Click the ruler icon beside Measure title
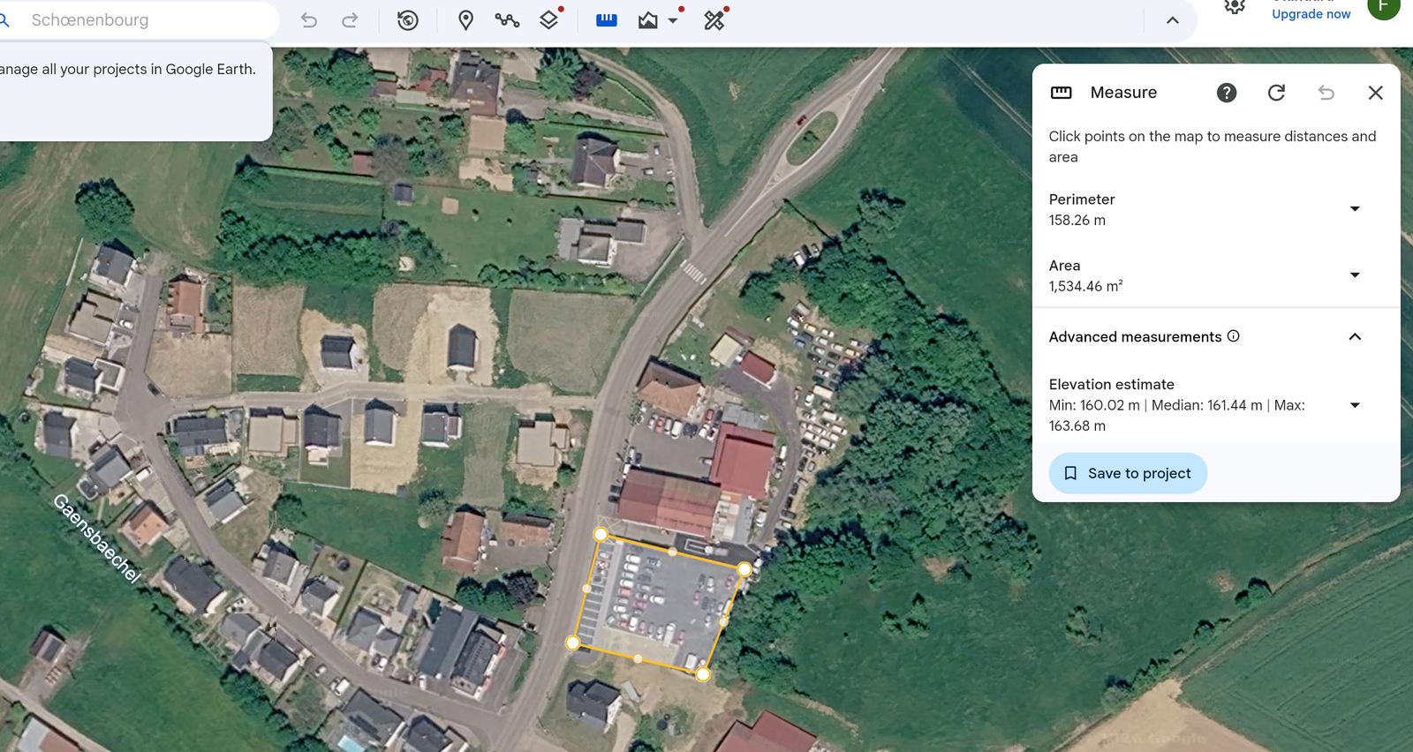Viewport: 1413px width, 752px height. tap(1062, 93)
